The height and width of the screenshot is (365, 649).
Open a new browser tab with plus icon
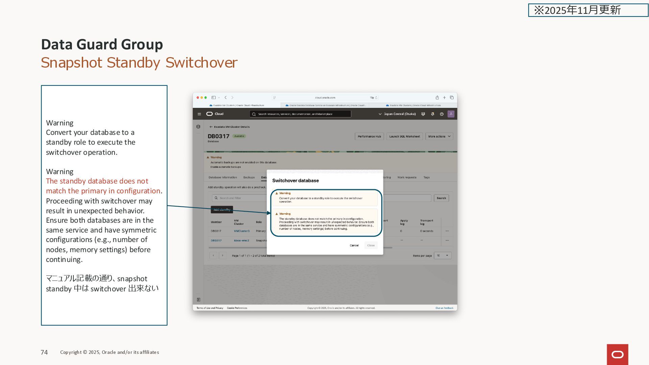click(444, 98)
